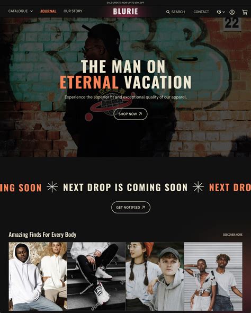This screenshot has height=313, width=251.
Task: Open the user account icon
Action: tap(232, 12)
